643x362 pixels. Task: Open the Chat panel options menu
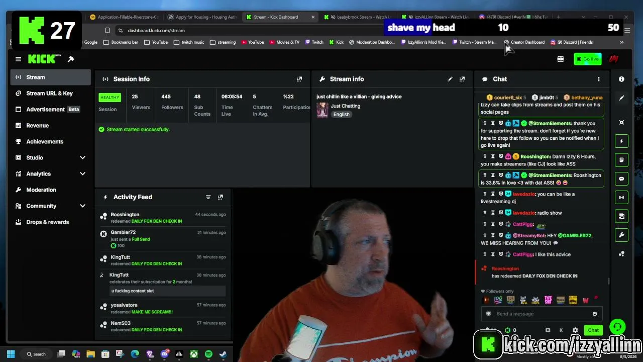click(598, 79)
